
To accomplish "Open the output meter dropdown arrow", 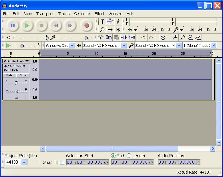I will point(136,30).
